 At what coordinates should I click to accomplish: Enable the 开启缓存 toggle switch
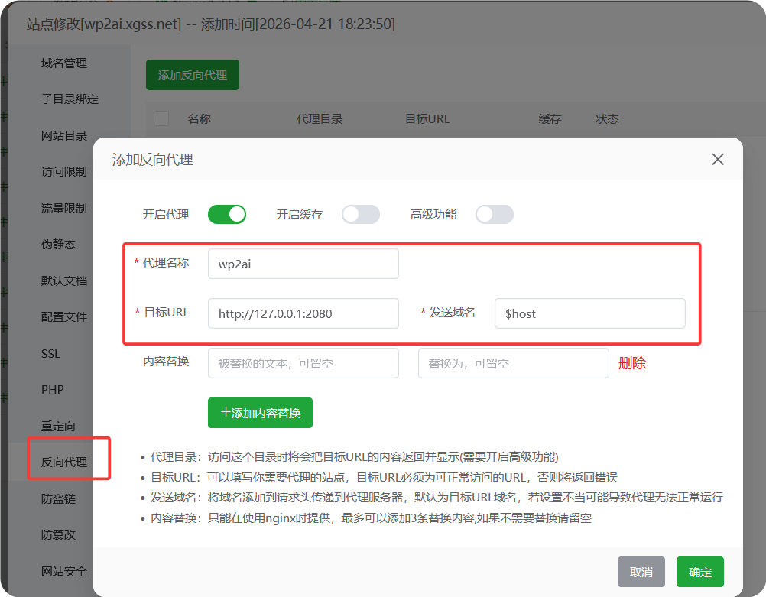tap(360, 215)
